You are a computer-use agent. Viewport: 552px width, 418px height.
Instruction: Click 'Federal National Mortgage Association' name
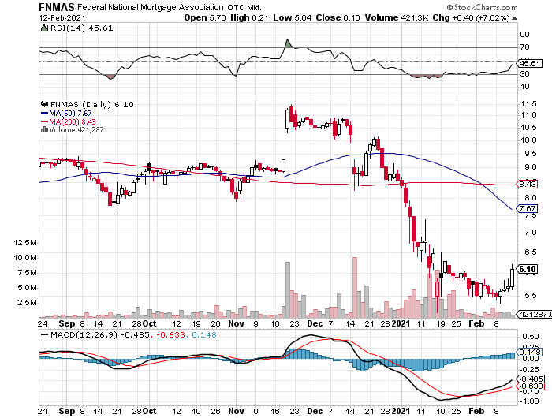pos(151,7)
